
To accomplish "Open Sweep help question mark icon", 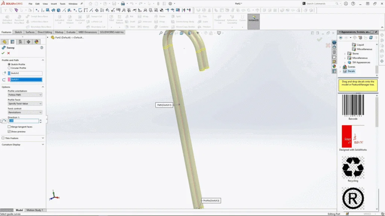I will 42,48.
